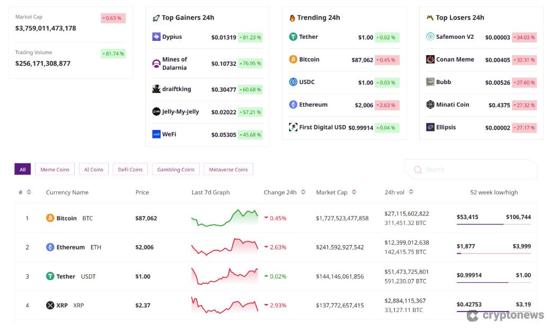Click the Minati Coin icon
Image resolution: width=548 pixels, height=329 pixels.
pyautogui.click(x=430, y=105)
